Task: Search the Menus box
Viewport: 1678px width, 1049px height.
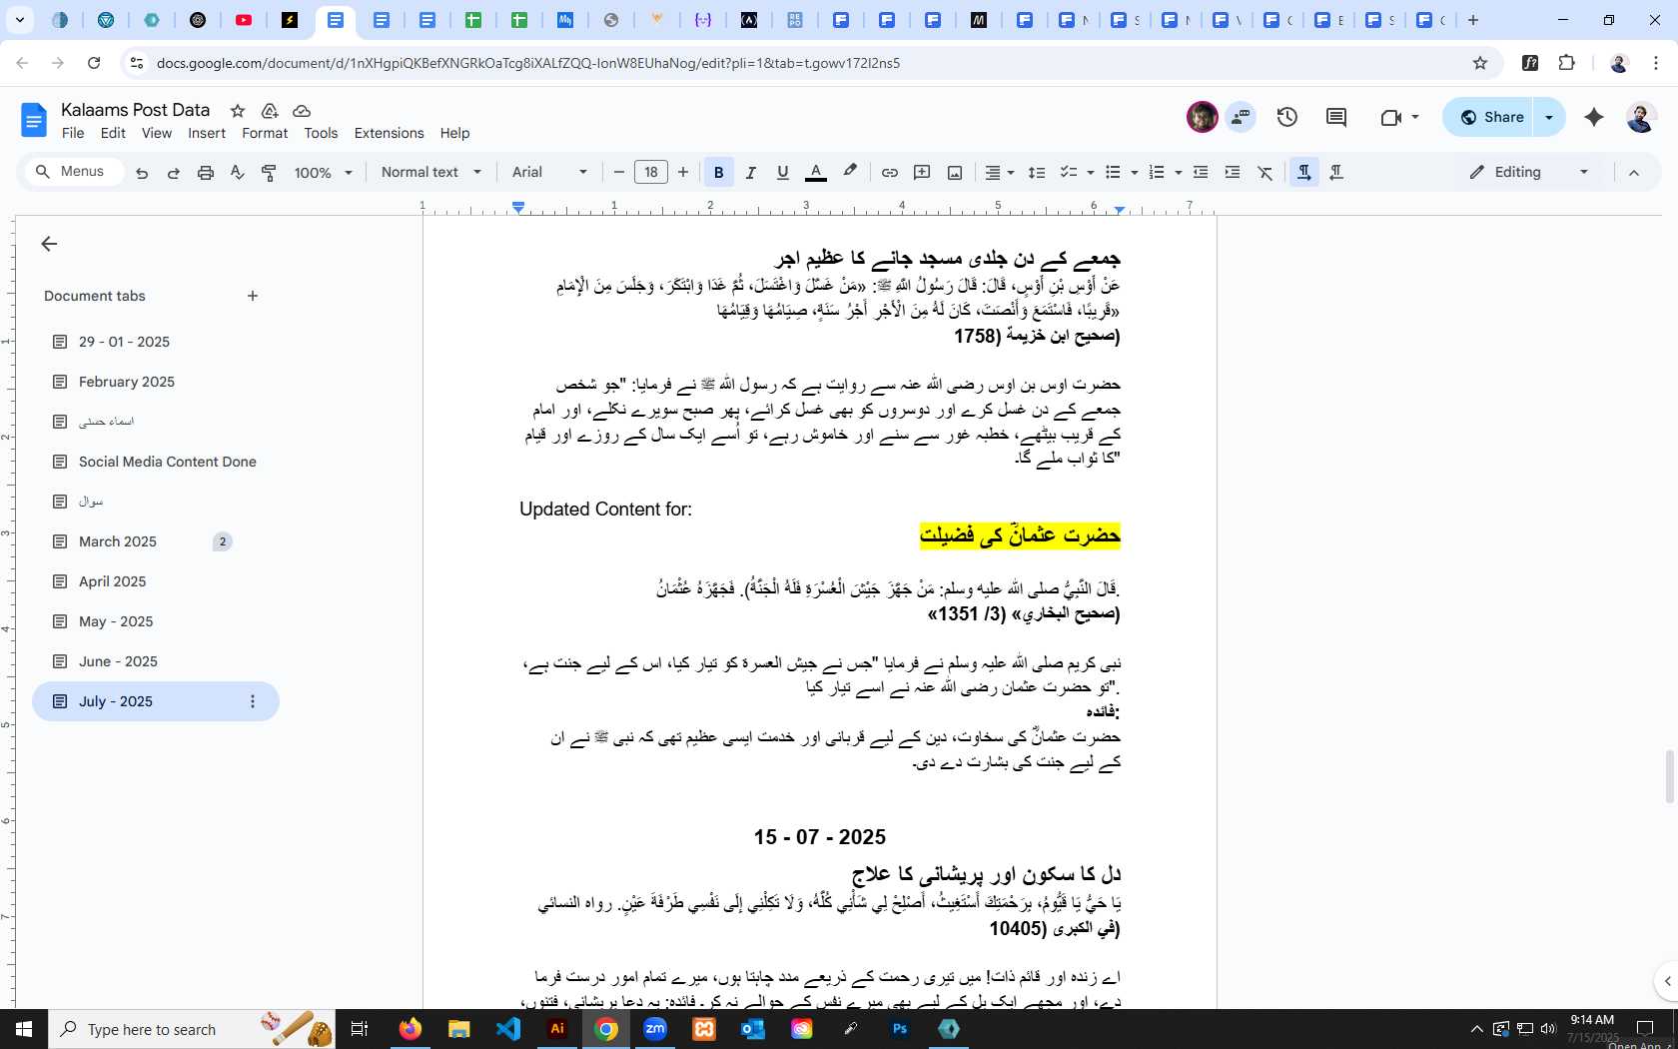Action: pyautogui.click(x=73, y=172)
